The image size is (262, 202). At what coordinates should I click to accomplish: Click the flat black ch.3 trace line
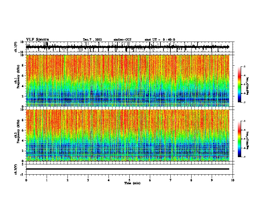pos(128,169)
